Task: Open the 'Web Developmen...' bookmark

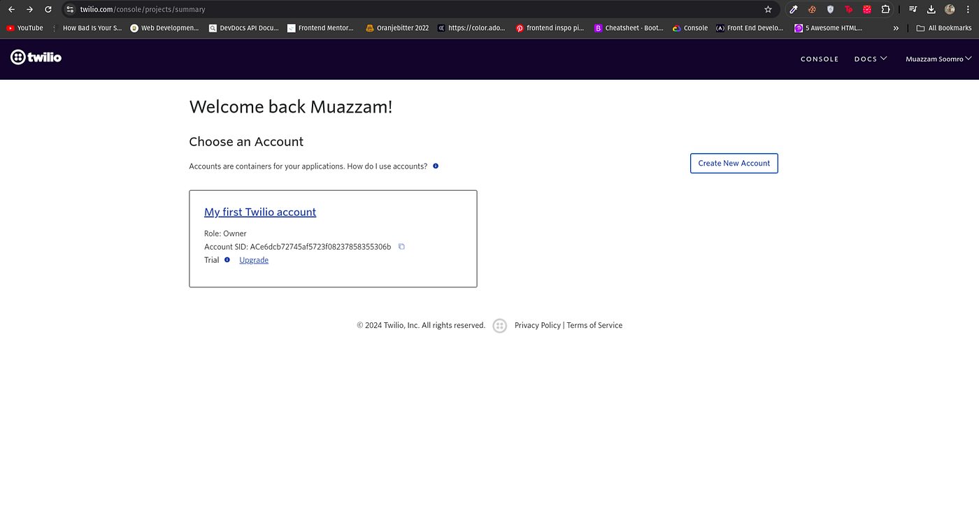Action: 164,28
